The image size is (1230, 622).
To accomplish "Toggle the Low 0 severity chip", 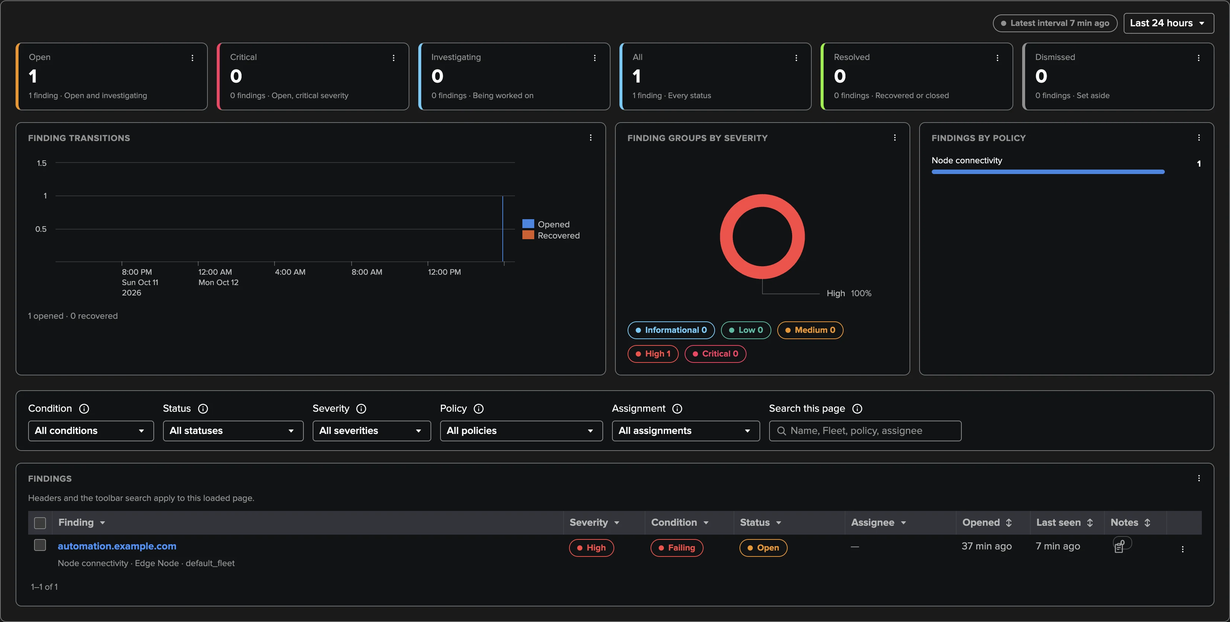I will point(746,330).
